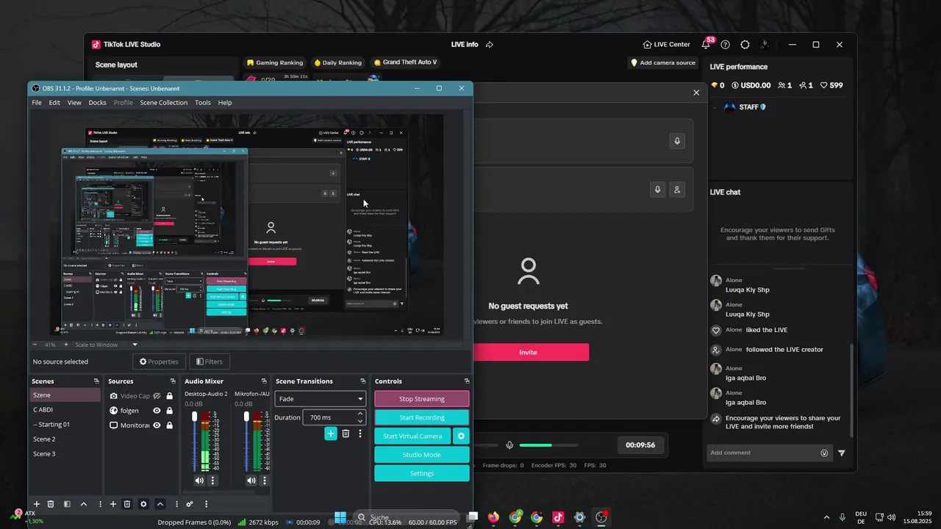The width and height of the screenshot is (941, 529).
Task: Open Sources toolbar overflow menu
Action: [176, 504]
